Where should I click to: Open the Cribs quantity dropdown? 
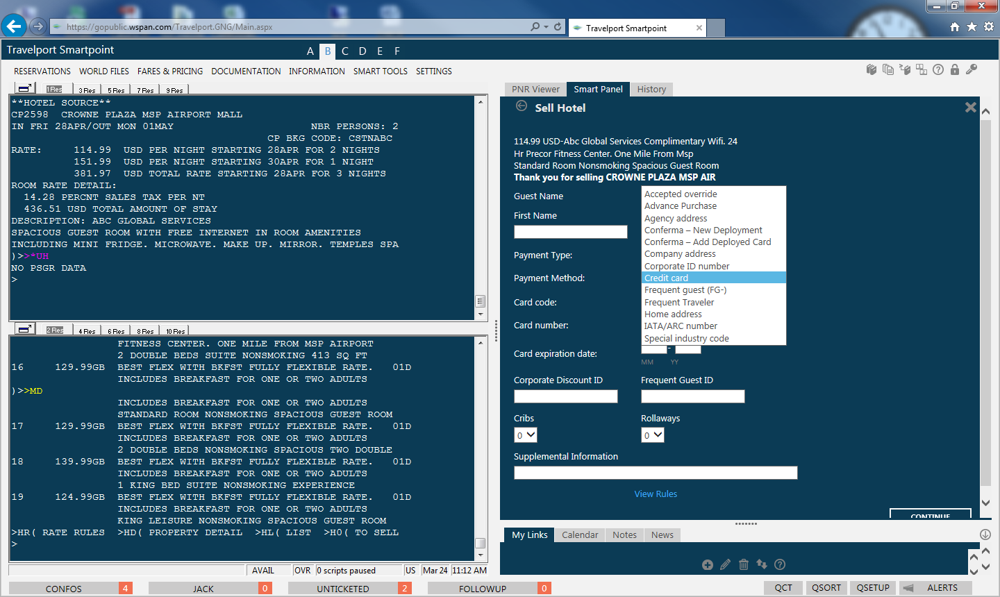(x=526, y=435)
